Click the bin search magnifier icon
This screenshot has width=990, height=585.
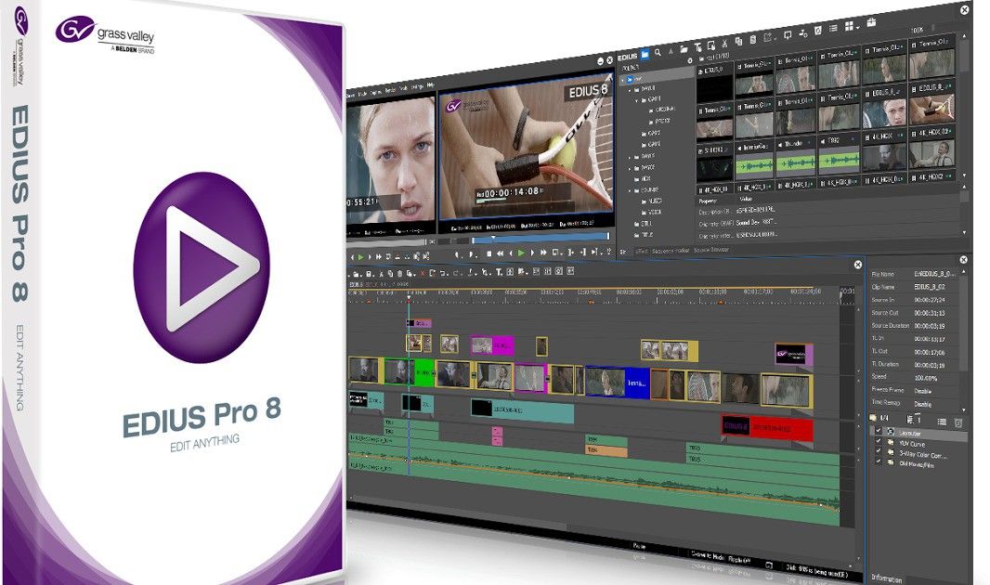pyautogui.click(x=658, y=52)
